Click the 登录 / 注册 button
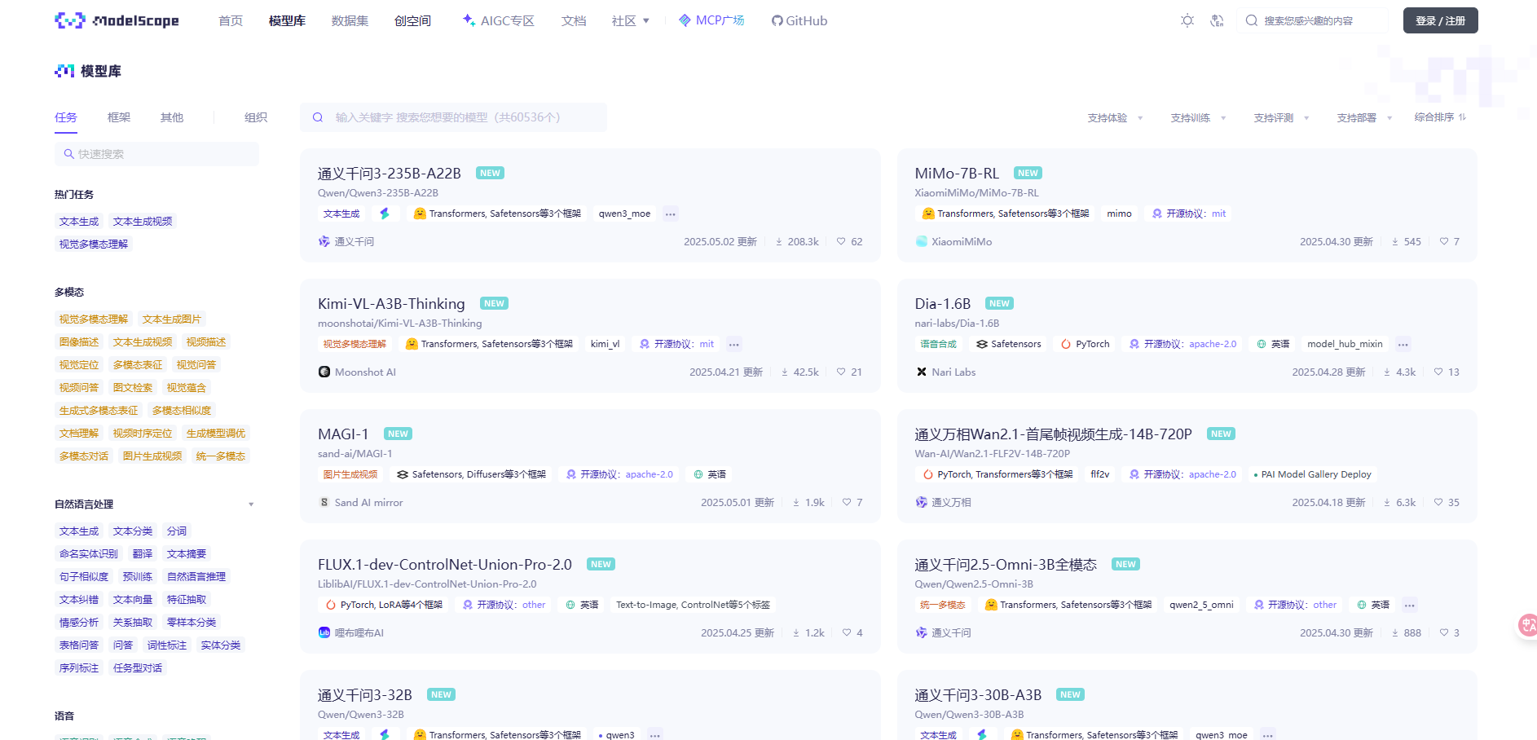Viewport: 1537px width, 740px height. 1440,20
